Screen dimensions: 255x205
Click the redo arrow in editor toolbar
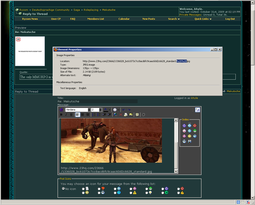[x=129, y=110]
